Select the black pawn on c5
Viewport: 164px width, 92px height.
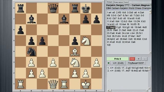[x=42, y=41]
